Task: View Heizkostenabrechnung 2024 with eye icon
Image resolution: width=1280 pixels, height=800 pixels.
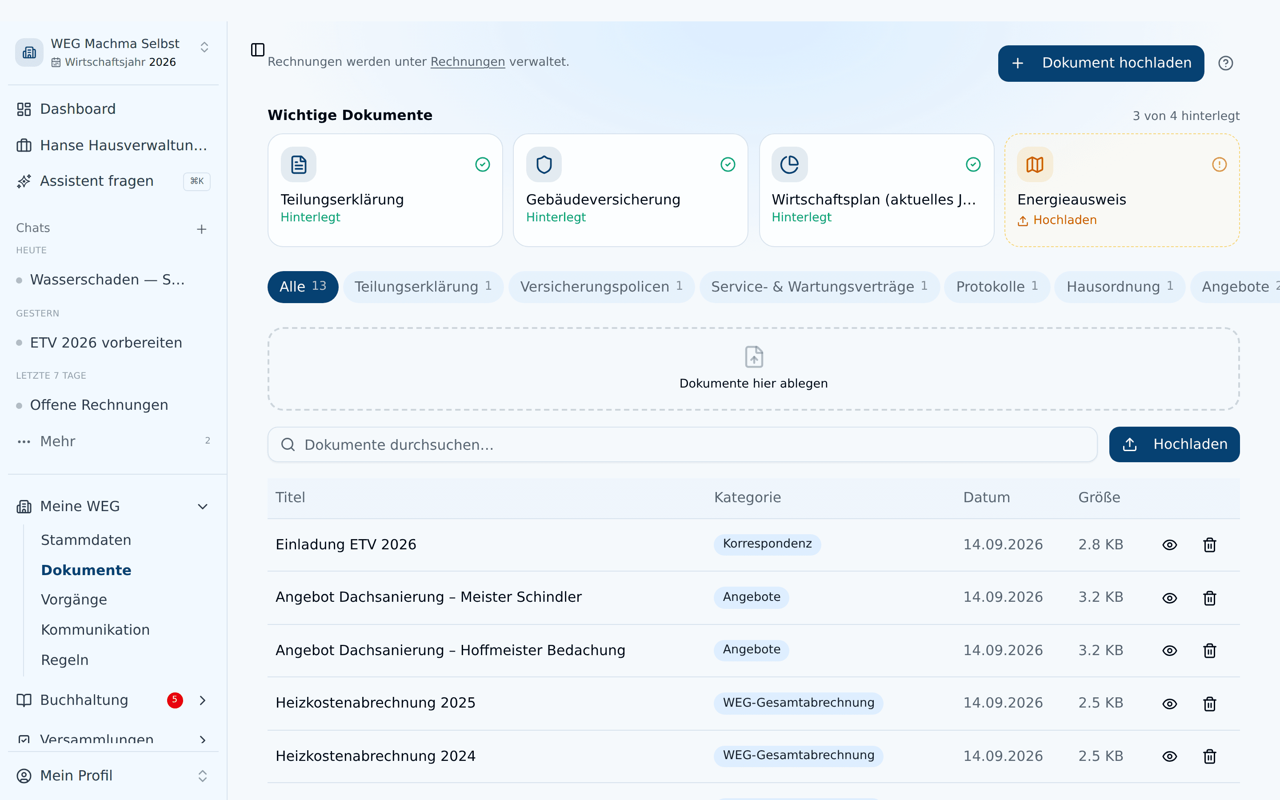Action: 1169,756
